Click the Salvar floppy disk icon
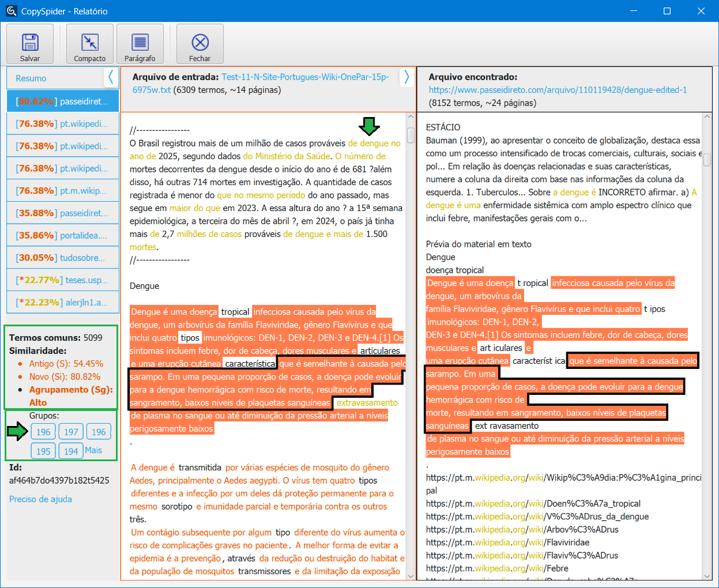This screenshot has height=588, width=719. 30,43
